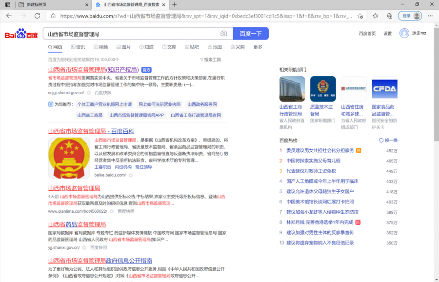Select the 网页 search tab

click(55, 47)
